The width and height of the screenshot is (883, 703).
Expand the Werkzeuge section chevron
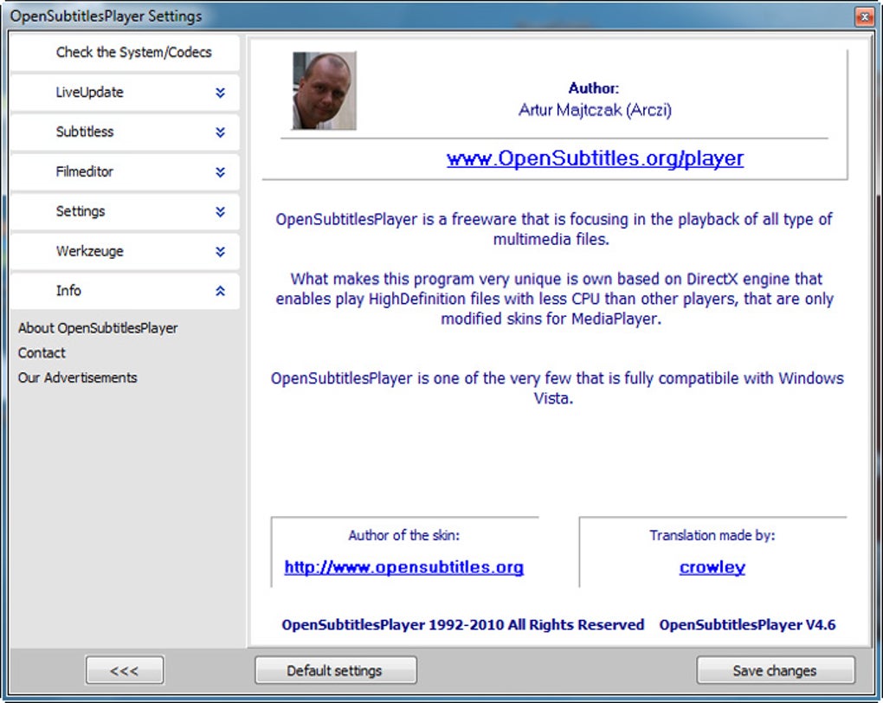tap(220, 251)
